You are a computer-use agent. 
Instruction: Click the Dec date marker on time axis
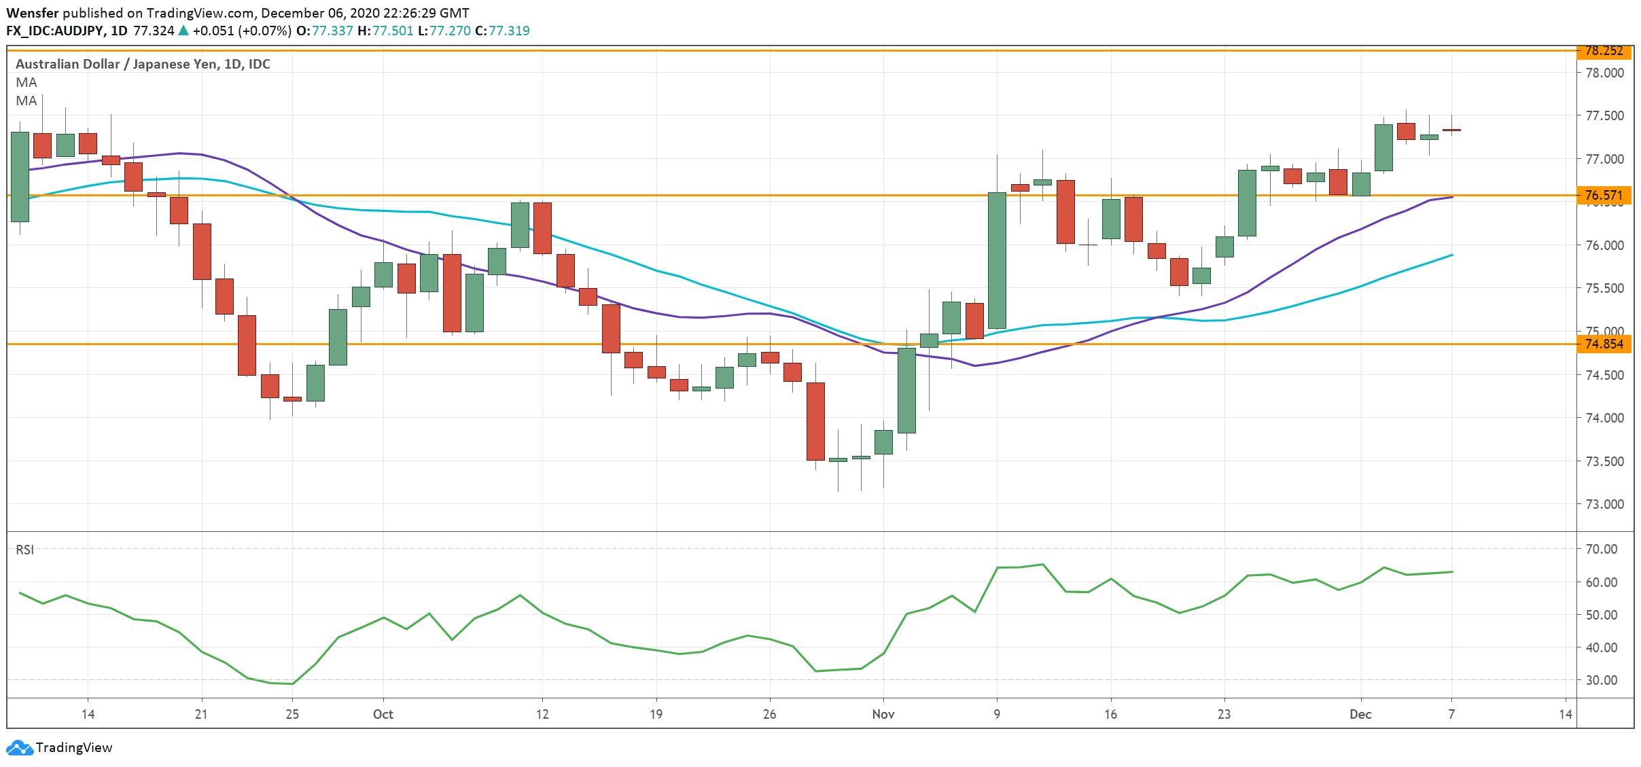[1360, 714]
